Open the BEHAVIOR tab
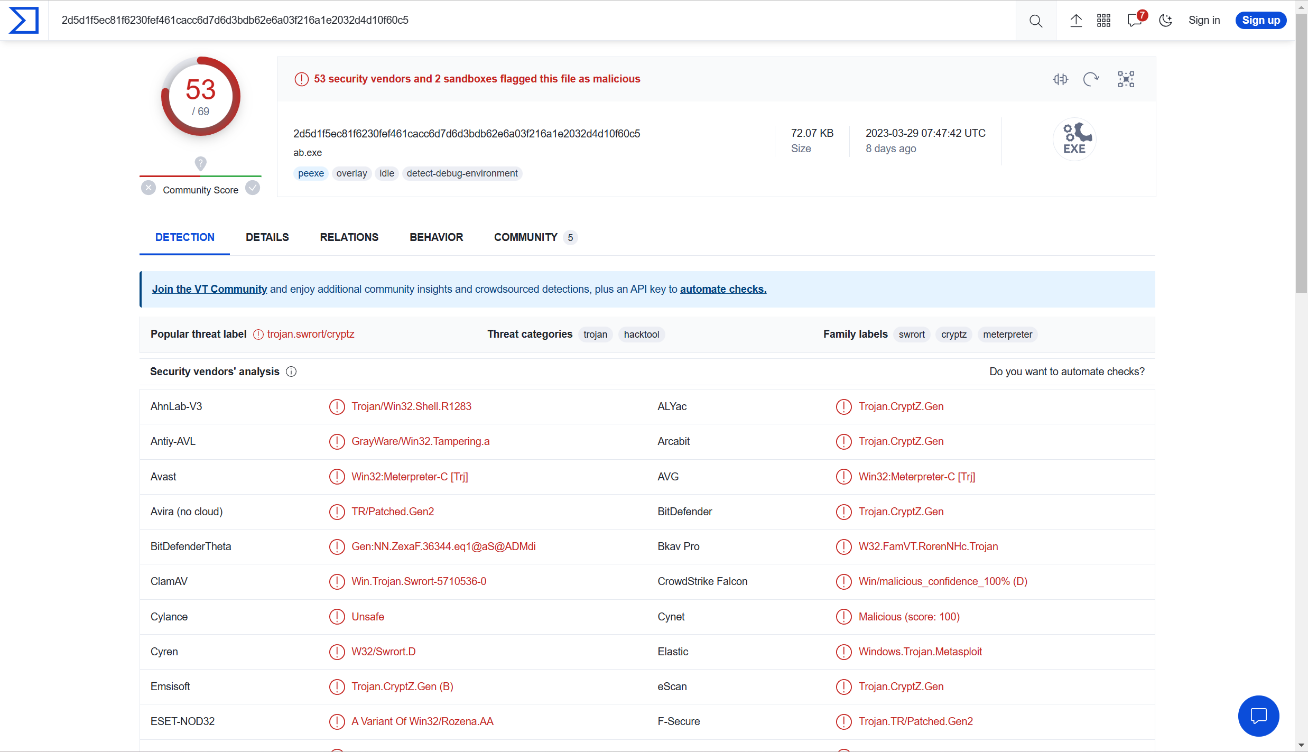This screenshot has width=1308, height=752. tap(436, 237)
